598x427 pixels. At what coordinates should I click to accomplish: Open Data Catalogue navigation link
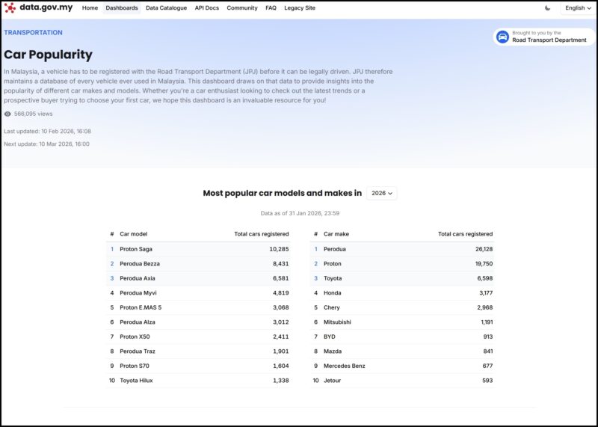point(166,8)
